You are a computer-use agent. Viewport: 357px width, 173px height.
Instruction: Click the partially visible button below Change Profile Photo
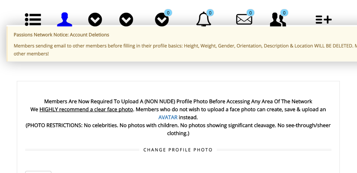pyautogui.click(x=38, y=172)
